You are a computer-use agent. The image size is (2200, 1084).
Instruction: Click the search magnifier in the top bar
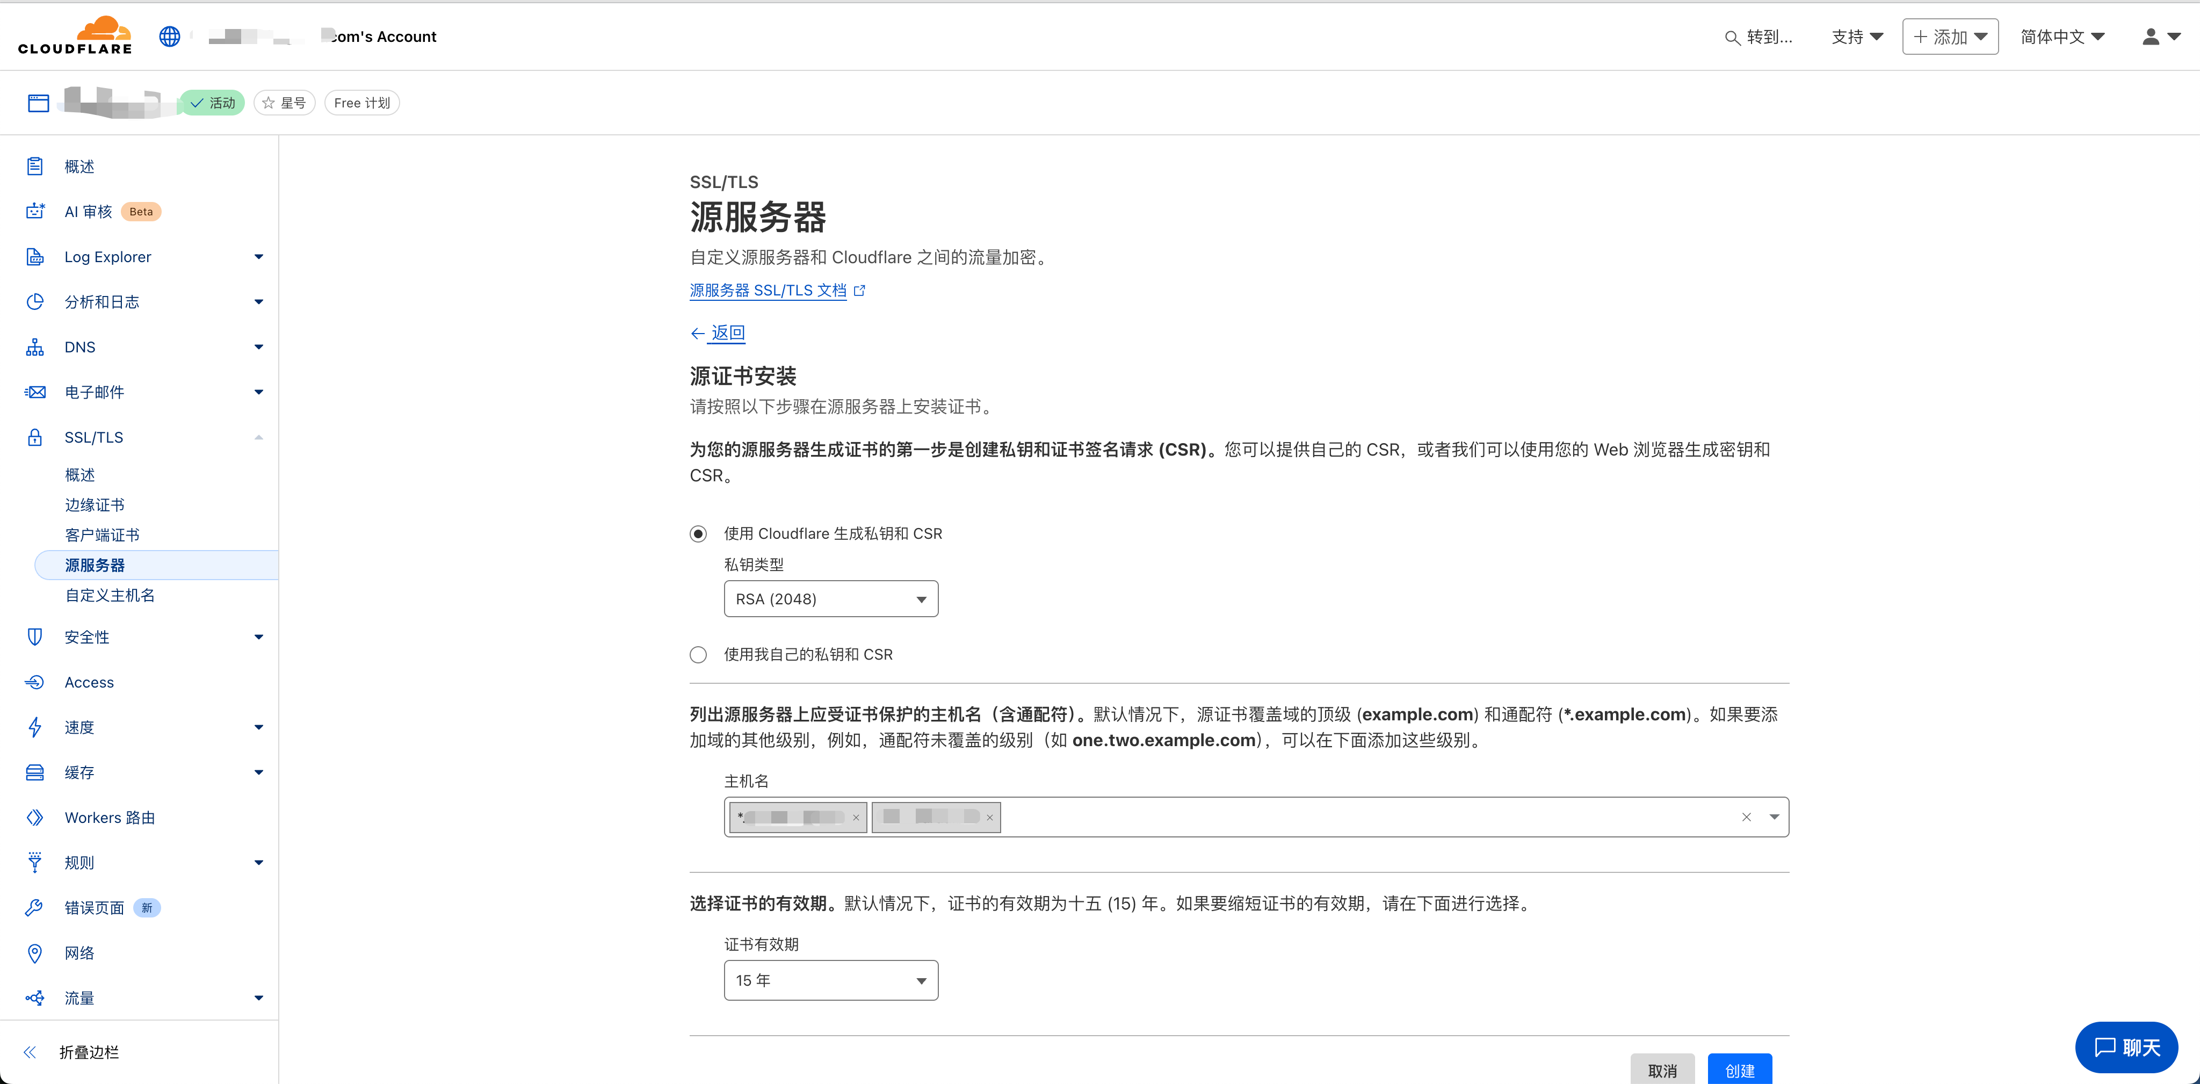point(1733,37)
